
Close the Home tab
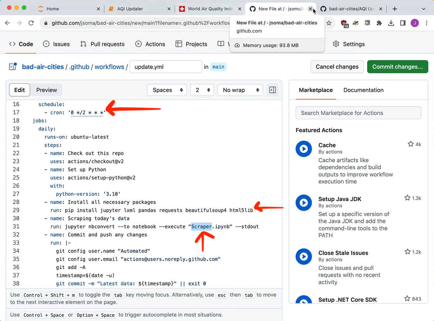[98, 9]
